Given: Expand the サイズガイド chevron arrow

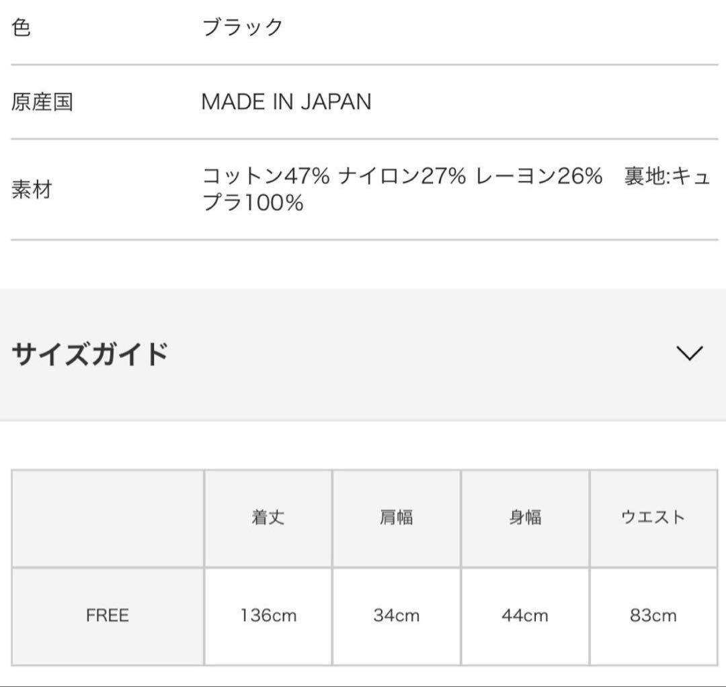Looking at the screenshot, I should [x=690, y=353].
